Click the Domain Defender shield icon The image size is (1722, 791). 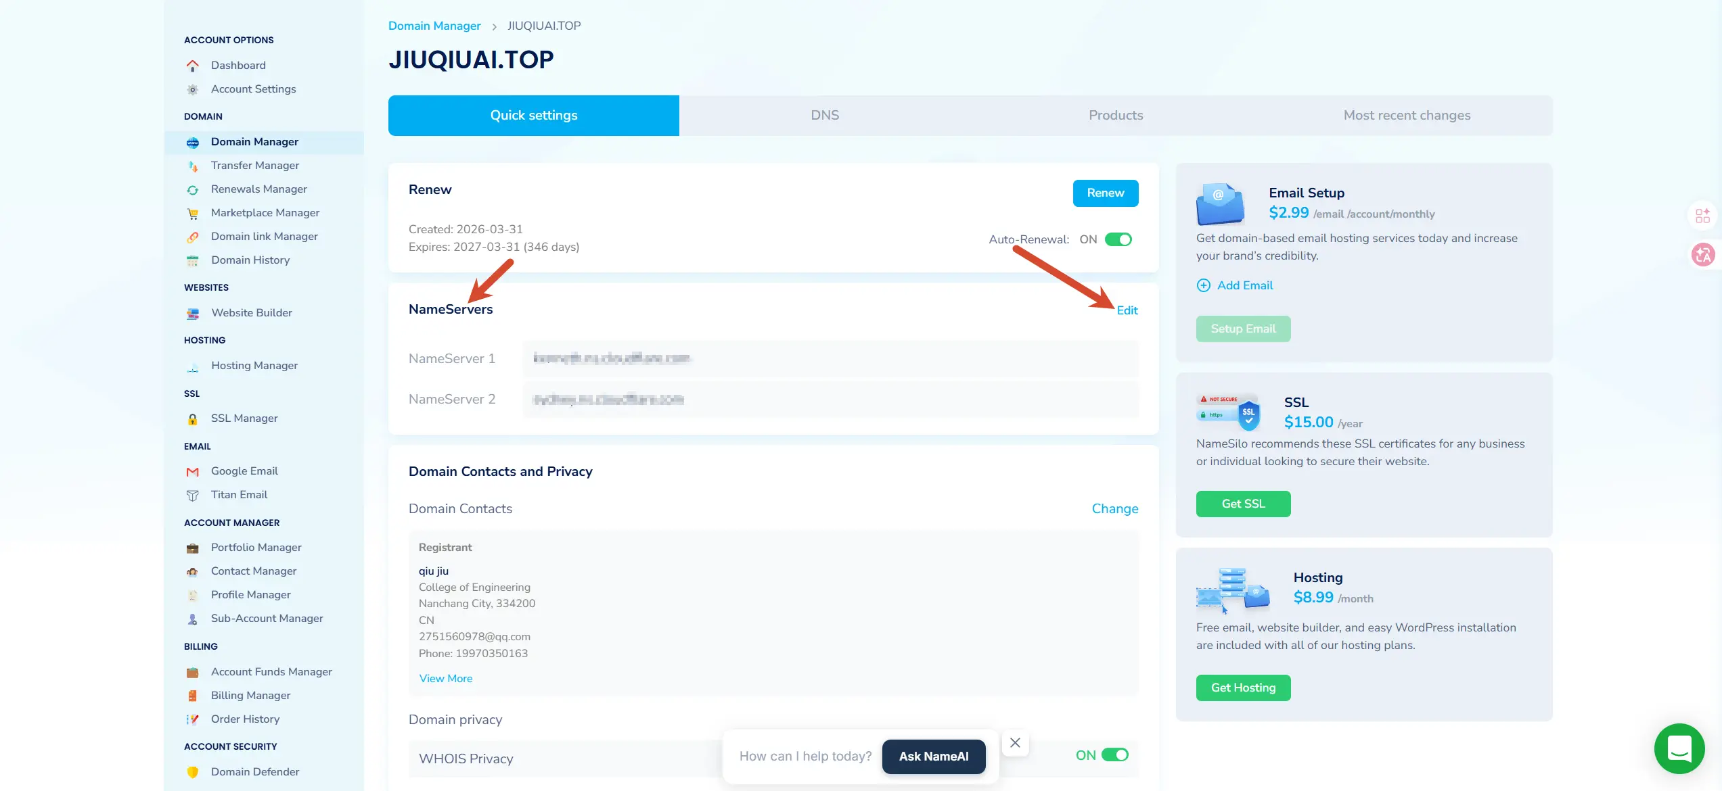[193, 772]
